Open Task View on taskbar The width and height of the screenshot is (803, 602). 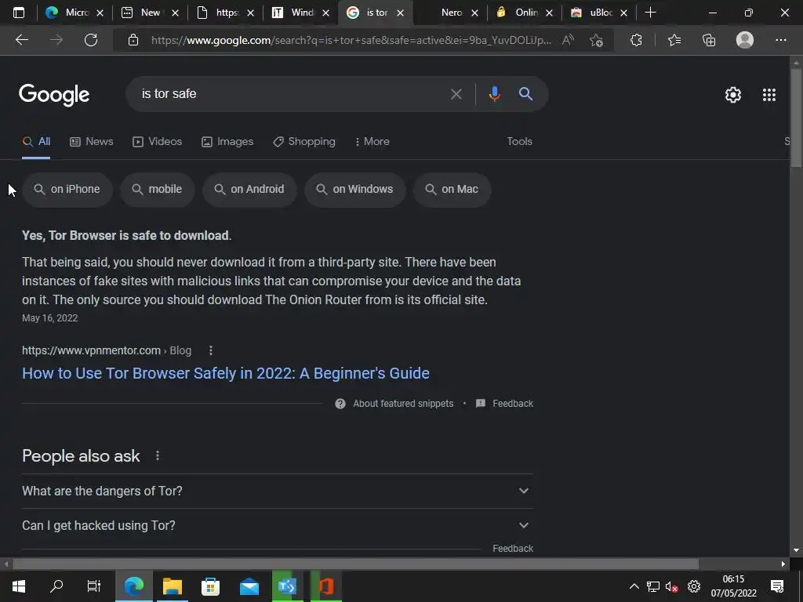[x=94, y=586]
